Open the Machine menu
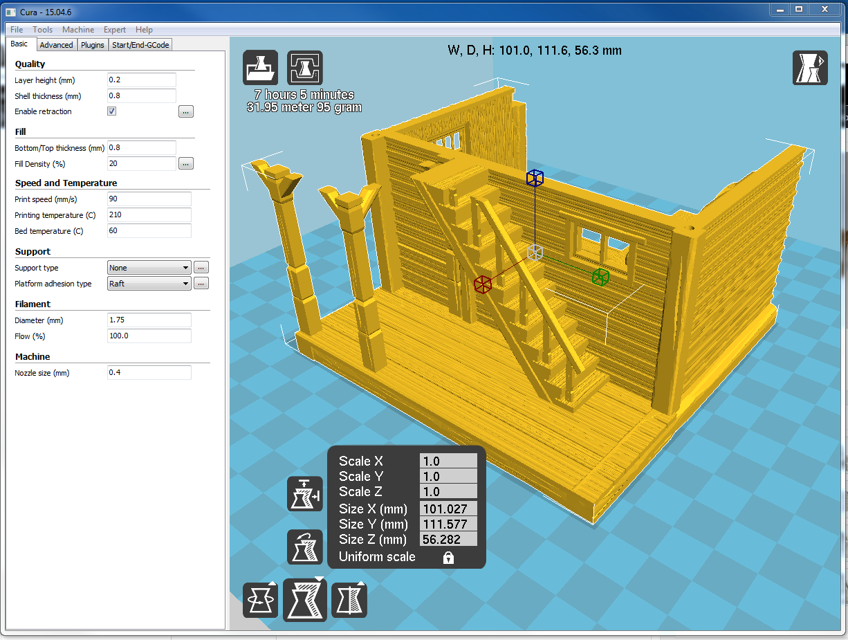The image size is (848, 640). [78, 30]
